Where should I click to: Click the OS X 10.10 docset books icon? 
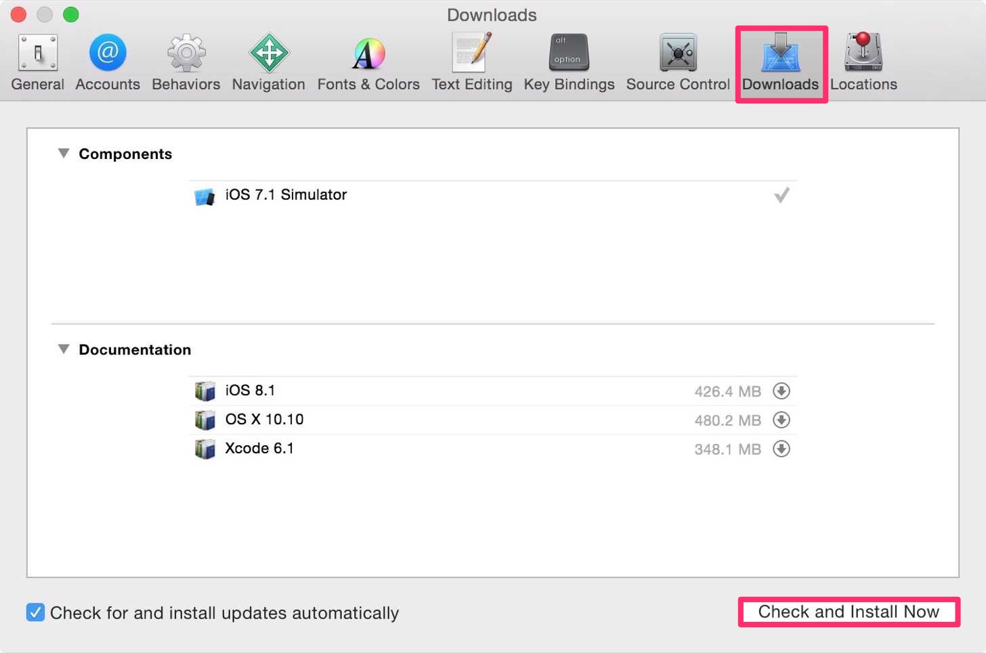click(205, 420)
